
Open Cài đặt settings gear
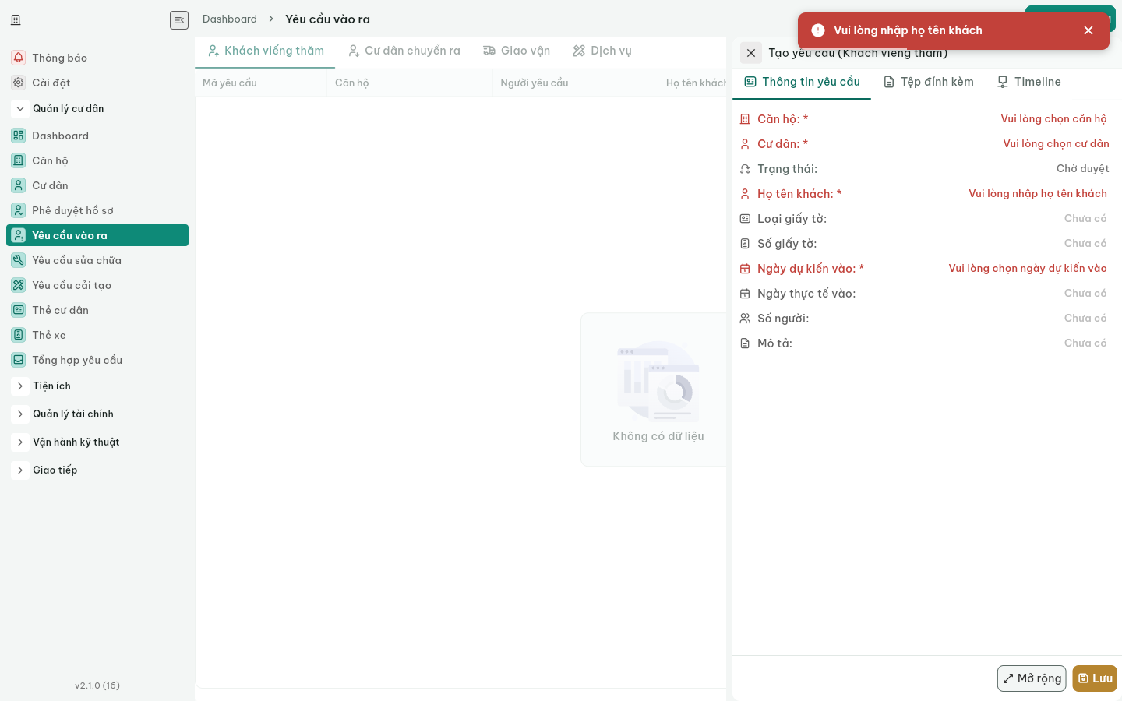click(x=97, y=83)
